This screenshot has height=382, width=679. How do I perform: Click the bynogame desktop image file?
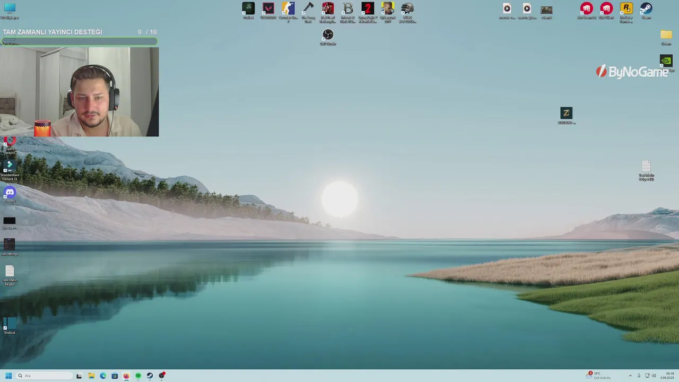(x=10, y=221)
